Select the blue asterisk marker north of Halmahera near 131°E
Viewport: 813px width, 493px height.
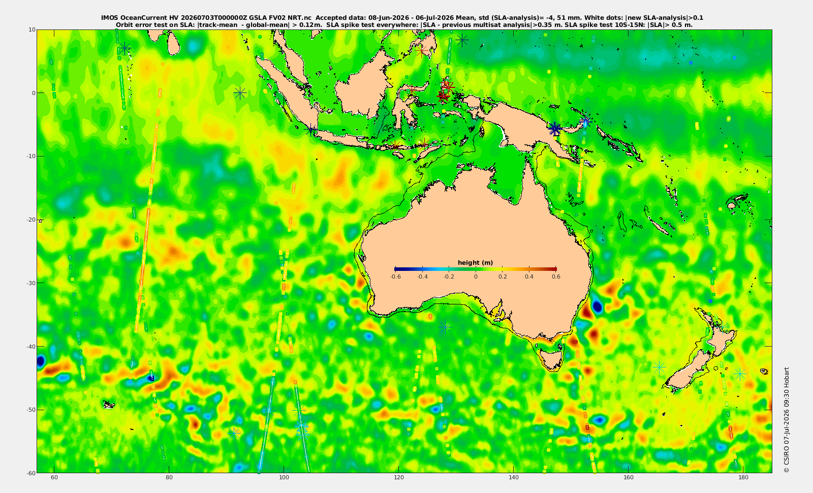pyautogui.click(x=462, y=40)
